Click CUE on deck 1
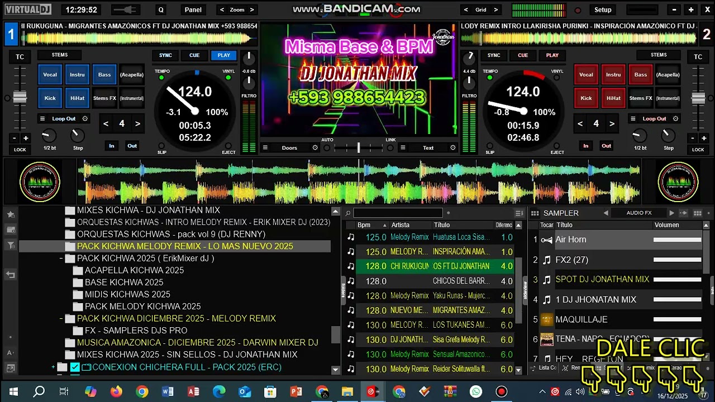Image resolution: width=715 pixels, height=402 pixels. 194,55
